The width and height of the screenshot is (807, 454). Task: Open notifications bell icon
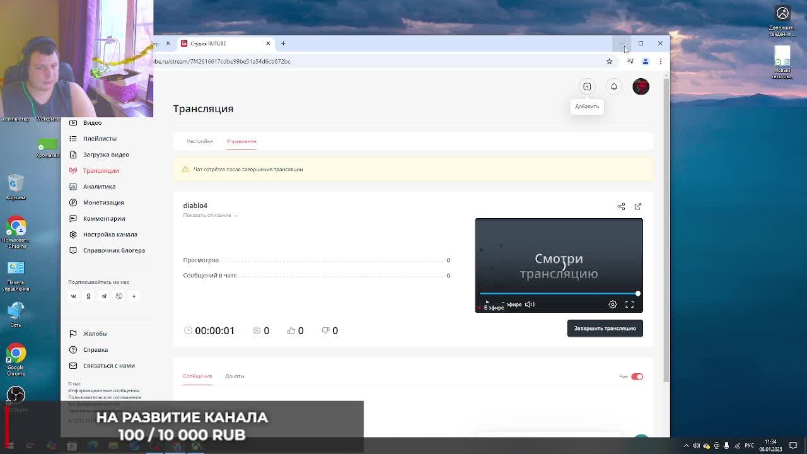pos(613,86)
